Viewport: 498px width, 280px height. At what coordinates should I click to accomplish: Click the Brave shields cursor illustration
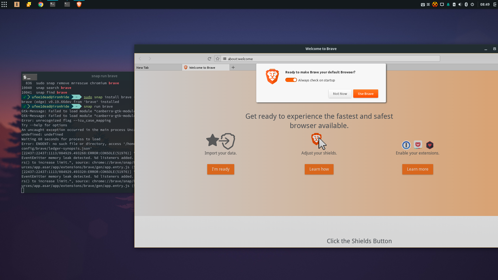tap(319, 141)
